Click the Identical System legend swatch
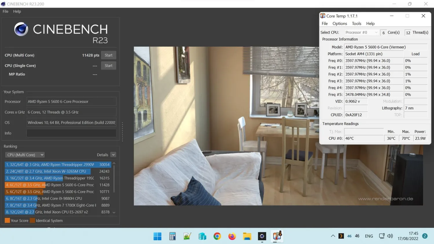Screen dimensions: 434x244 [x=32, y=220]
